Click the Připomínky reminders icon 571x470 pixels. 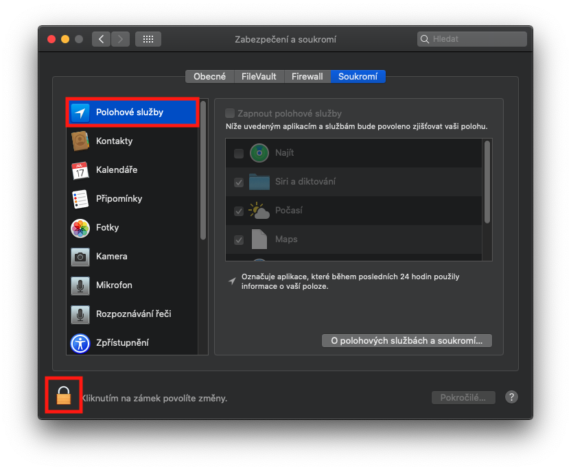80,199
